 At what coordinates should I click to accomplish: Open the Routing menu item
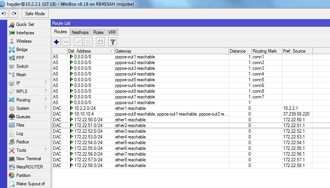click(x=29, y=100)
